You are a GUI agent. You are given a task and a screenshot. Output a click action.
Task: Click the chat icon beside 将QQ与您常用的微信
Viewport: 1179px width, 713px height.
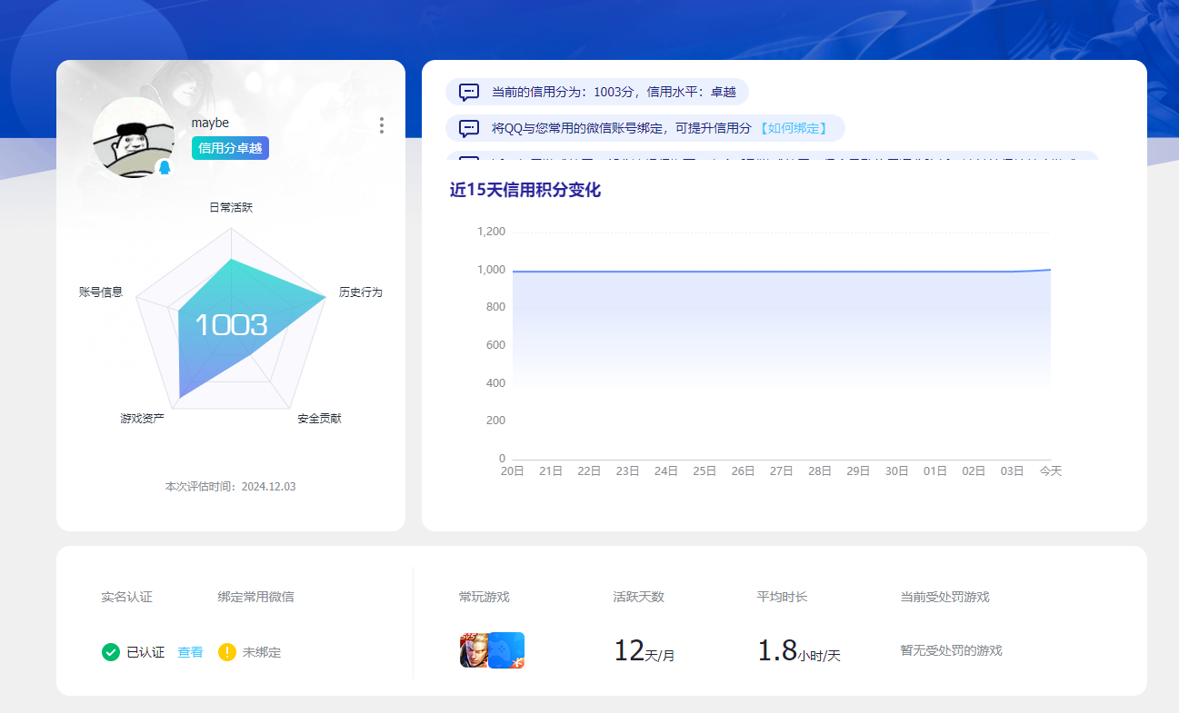click(x=469, y=128)
